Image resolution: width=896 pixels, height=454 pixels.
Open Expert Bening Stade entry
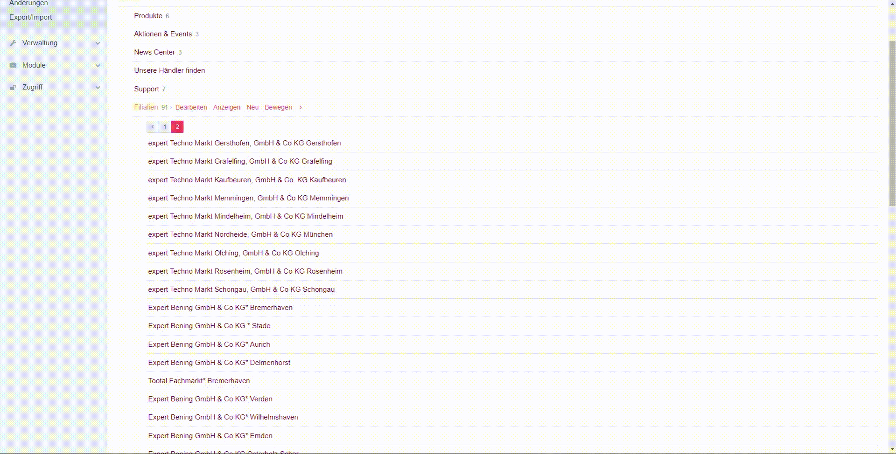click(x=209, y=326)
